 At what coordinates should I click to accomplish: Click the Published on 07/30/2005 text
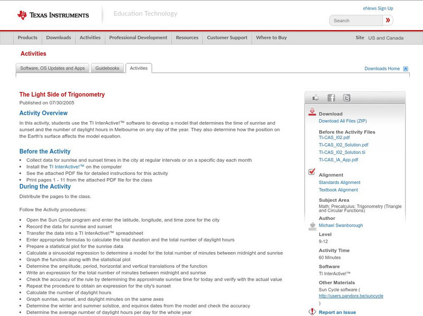click(47, 103)
